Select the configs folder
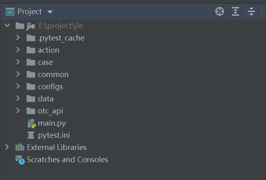The image size is (266, 180). coord(50,87)
